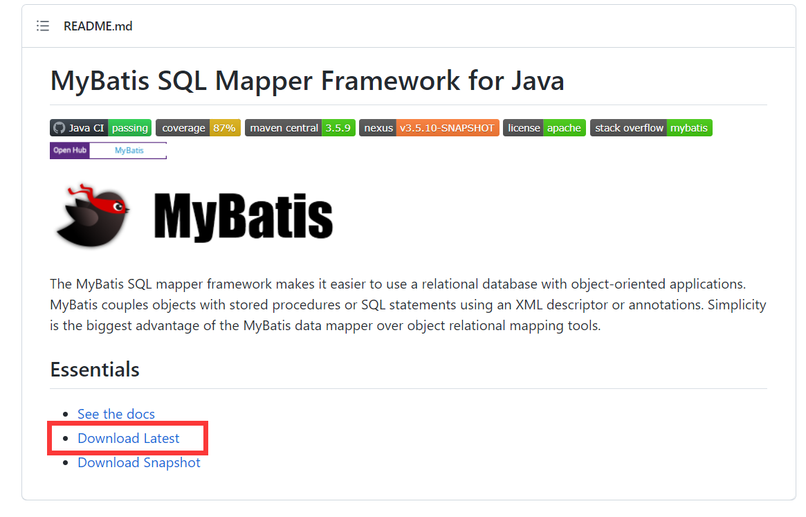Screen dimensions: 806x517
Task: Open the license apache badge
Action: (x=544, y=127)
